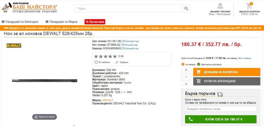Click the search magnifier icon

[186, 9]
